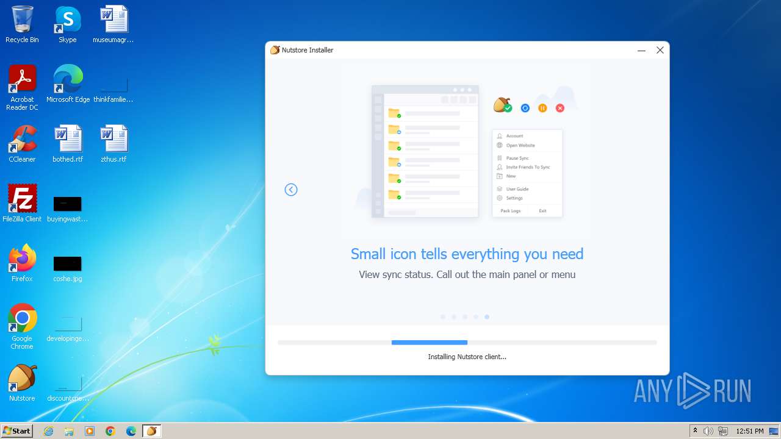Open Chrome from the taskbar
This screenshot has height=439, width=781.
[x=110, y=431]
